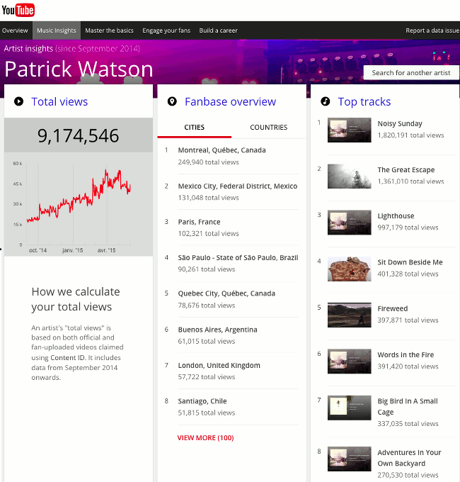This screenshot has width=460, height=482.
Task: Select São Paulo, Brazil city row
Action: [x=231, y=264]
